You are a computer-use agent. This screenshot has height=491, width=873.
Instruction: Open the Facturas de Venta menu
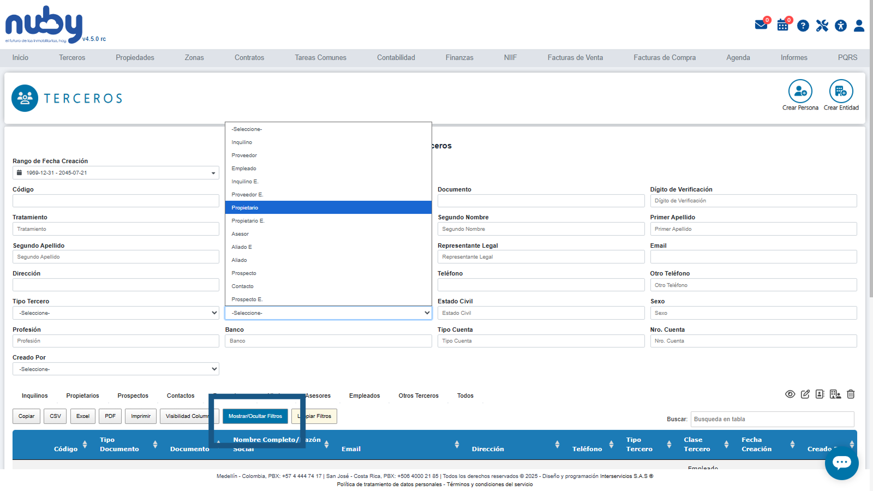point(575,58)
